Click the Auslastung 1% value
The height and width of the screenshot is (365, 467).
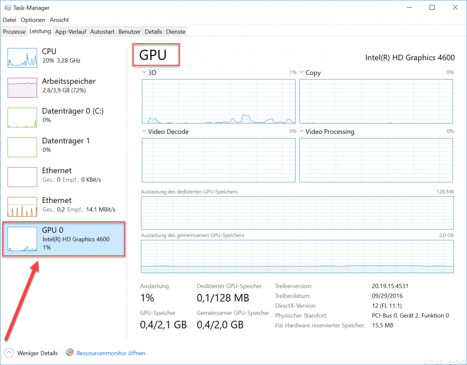[147, 298]
